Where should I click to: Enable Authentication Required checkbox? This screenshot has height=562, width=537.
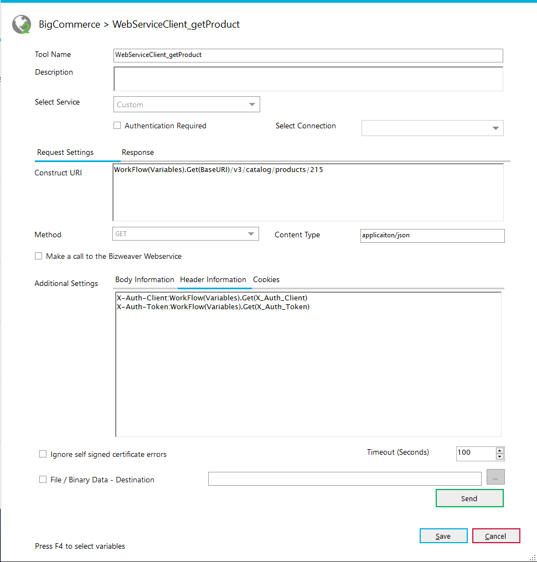(x=117, y=126)
